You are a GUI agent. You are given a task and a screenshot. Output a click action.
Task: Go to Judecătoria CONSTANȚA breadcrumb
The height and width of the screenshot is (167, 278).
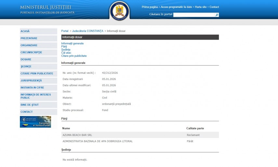[x=87, y=31]
